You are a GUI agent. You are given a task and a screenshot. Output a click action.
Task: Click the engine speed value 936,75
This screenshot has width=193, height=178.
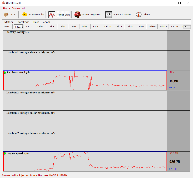[175, 162]
